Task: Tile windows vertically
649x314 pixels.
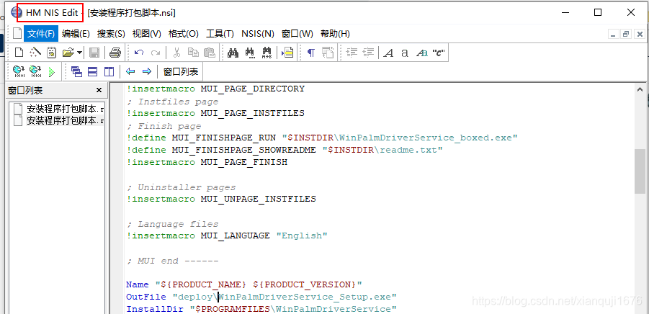Action: (109, 71)
